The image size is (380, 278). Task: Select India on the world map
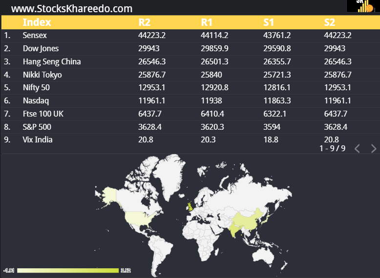pyautogui.click(x=234, y=229)
